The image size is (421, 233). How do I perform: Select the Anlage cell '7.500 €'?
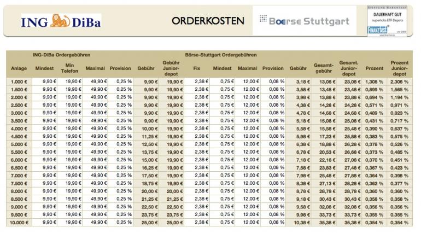19,183
